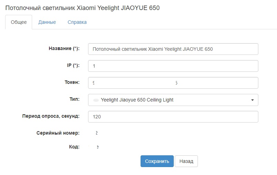The height and width of the screenshot is (175, 277).
Task: Click the serial number value text
Action: coord(96,133)
